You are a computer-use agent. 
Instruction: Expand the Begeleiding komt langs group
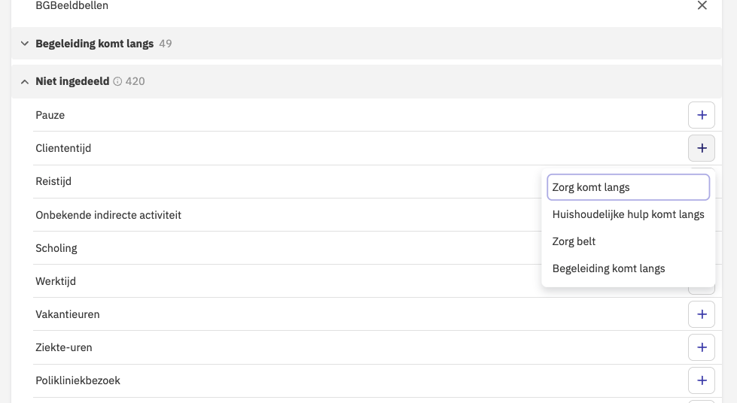pos(24,44)
